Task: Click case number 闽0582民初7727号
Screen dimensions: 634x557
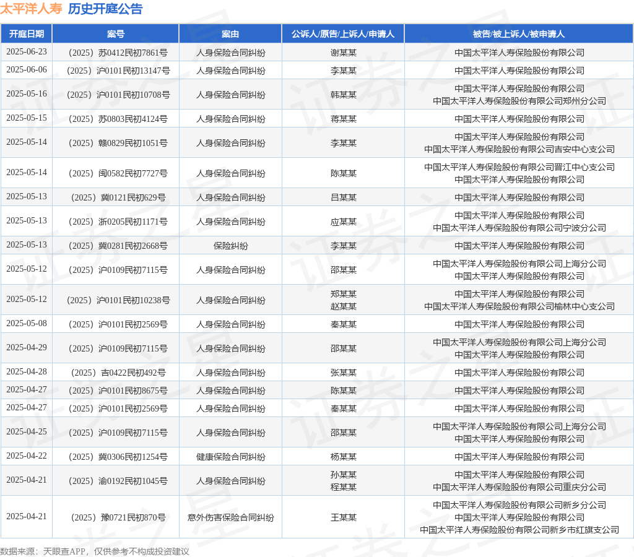Action: tap(118, 173)
